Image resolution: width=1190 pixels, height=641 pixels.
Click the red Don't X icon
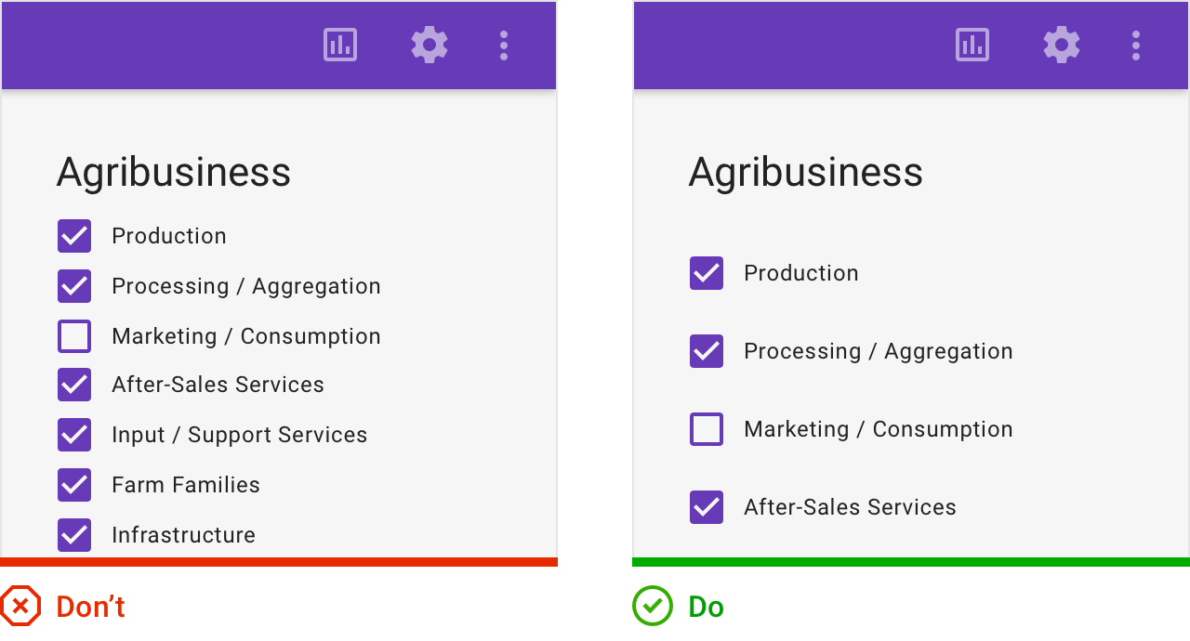click(20, 607)
